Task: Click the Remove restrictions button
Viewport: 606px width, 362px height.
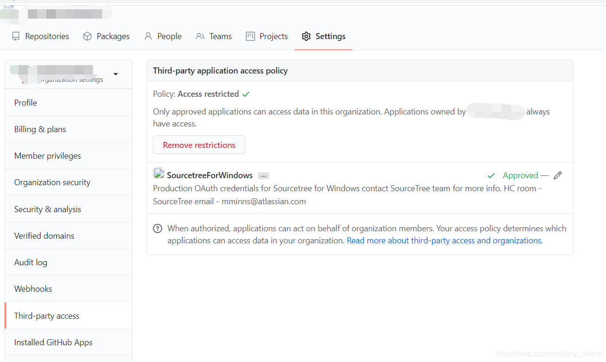Action: pyautogui.click(x=199, y=145)
